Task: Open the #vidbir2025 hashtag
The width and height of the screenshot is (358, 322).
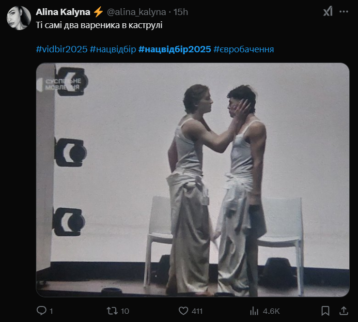Action: point(62,49)
